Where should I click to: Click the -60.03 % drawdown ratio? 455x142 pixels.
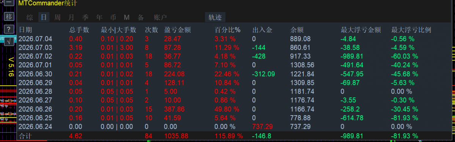[x=405, y=56]
